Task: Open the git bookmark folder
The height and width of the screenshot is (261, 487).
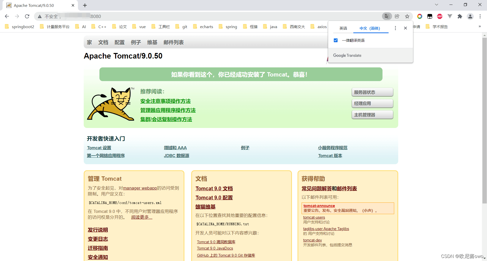Action: tap(181, 27)
